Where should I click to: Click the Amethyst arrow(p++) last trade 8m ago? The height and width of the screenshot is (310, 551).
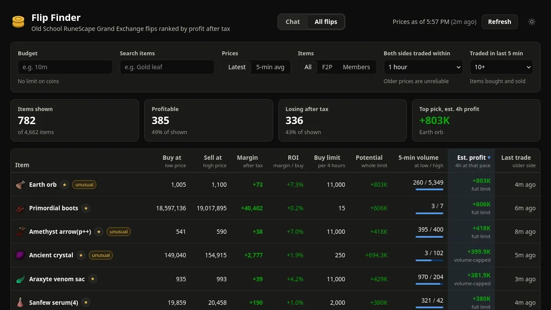pos(525,232)
